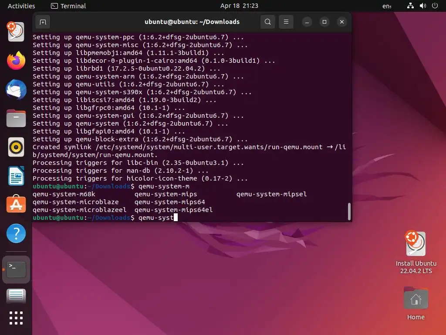Open the Help app from the dock
This screenshot has height=335, width=446.
(x=16, y=233)
